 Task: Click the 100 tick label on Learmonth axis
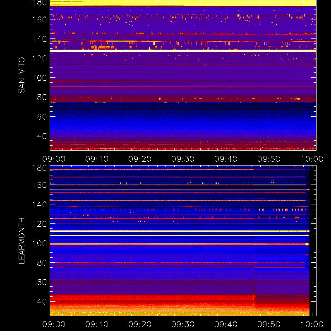click(x=39, y=243)
